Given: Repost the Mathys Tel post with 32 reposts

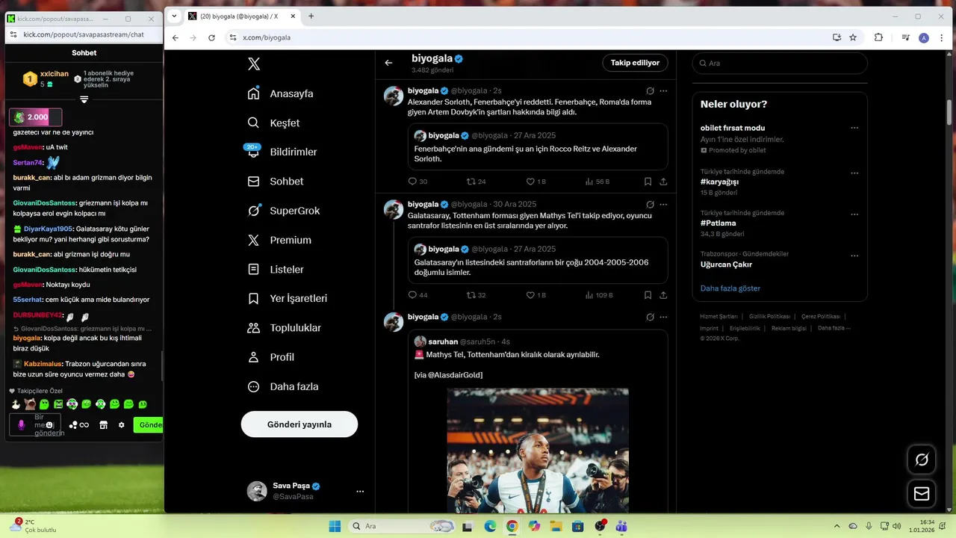Looking at the screenshot, I should pos(477,295).
